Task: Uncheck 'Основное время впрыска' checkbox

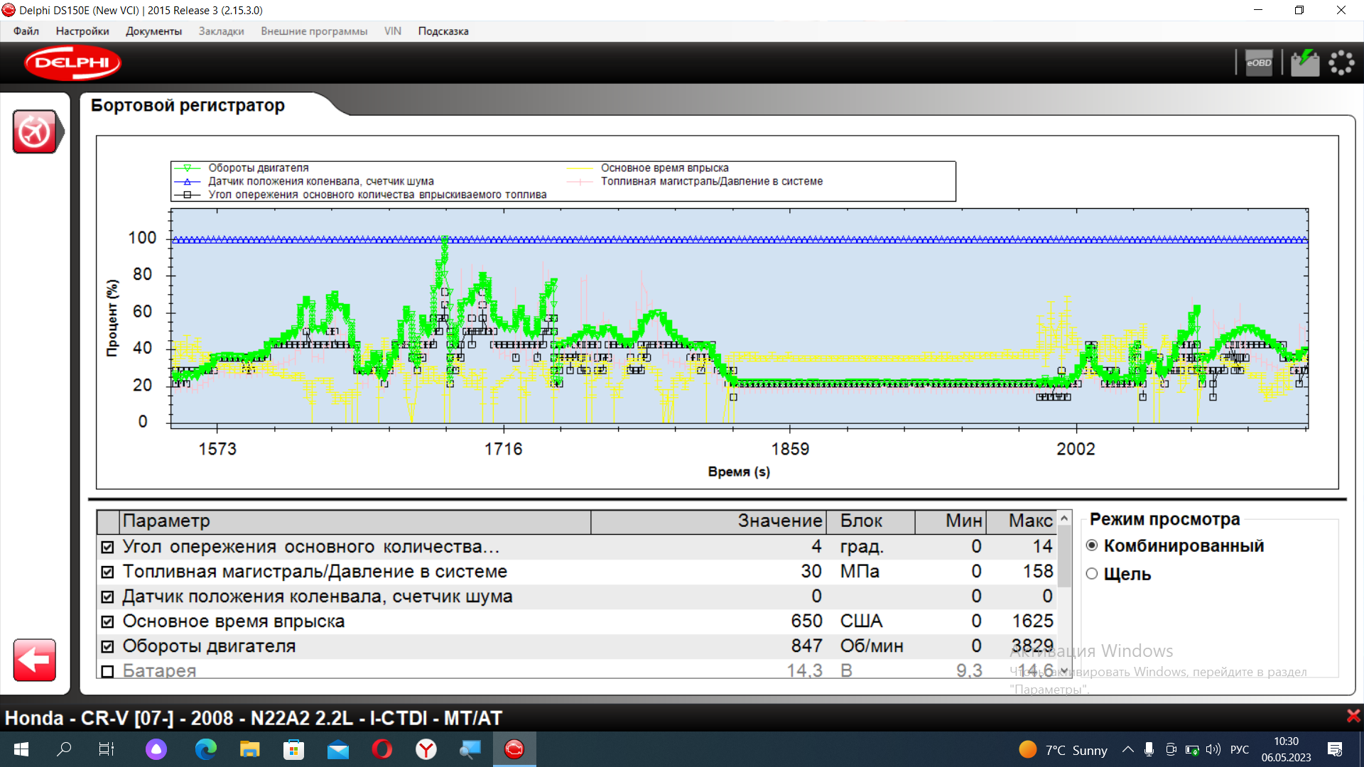Action: pos(107,621)
